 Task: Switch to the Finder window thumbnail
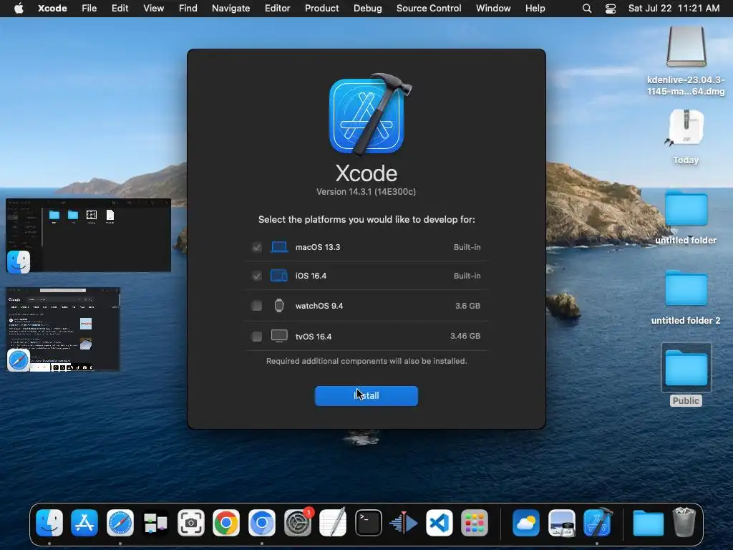coord(88,235)
